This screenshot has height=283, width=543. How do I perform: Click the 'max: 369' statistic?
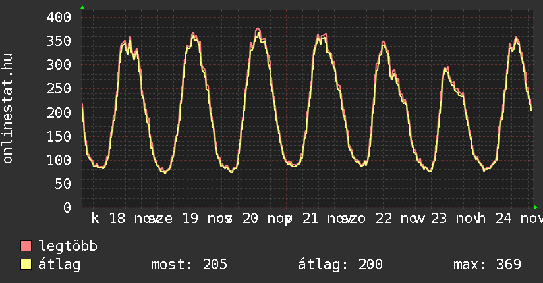(x=487, y=265)
